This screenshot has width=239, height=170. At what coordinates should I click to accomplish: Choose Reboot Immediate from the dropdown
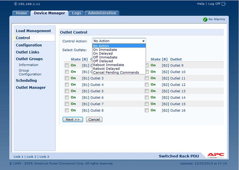tap(108, 65)
